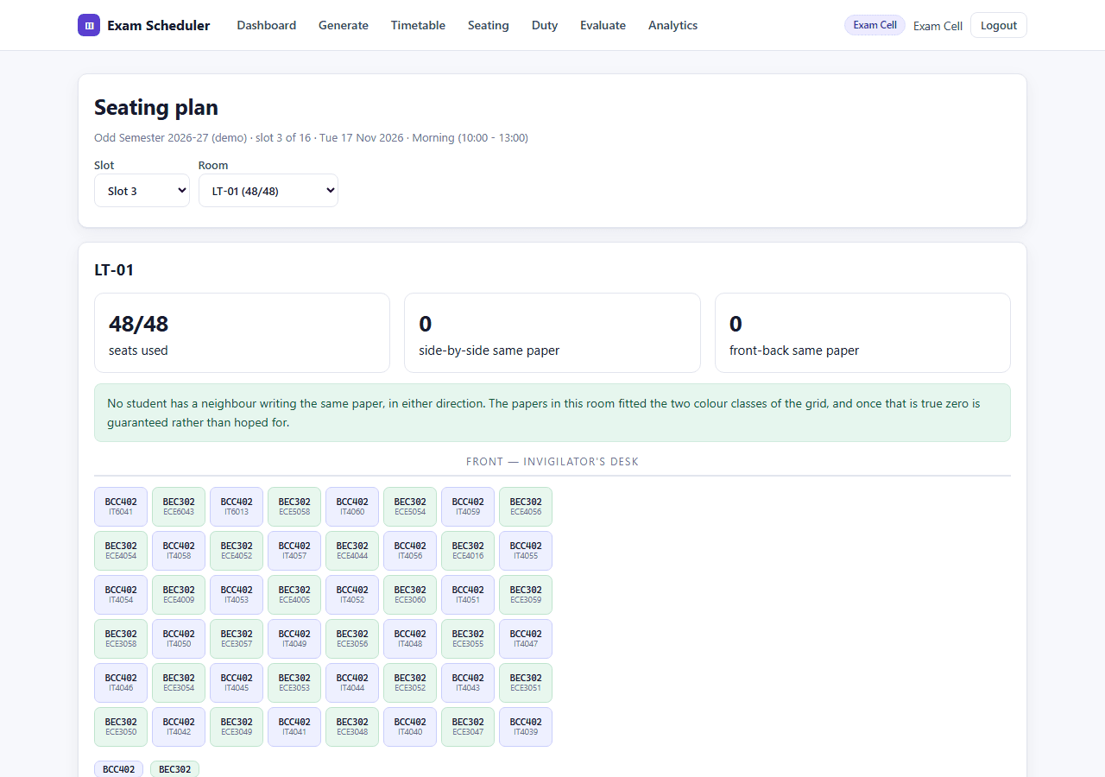Click seat of student ECE6043
This screenshot has width=1105, height=777.
(179, 507)
